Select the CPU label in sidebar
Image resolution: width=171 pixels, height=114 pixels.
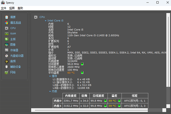[13, 28]
